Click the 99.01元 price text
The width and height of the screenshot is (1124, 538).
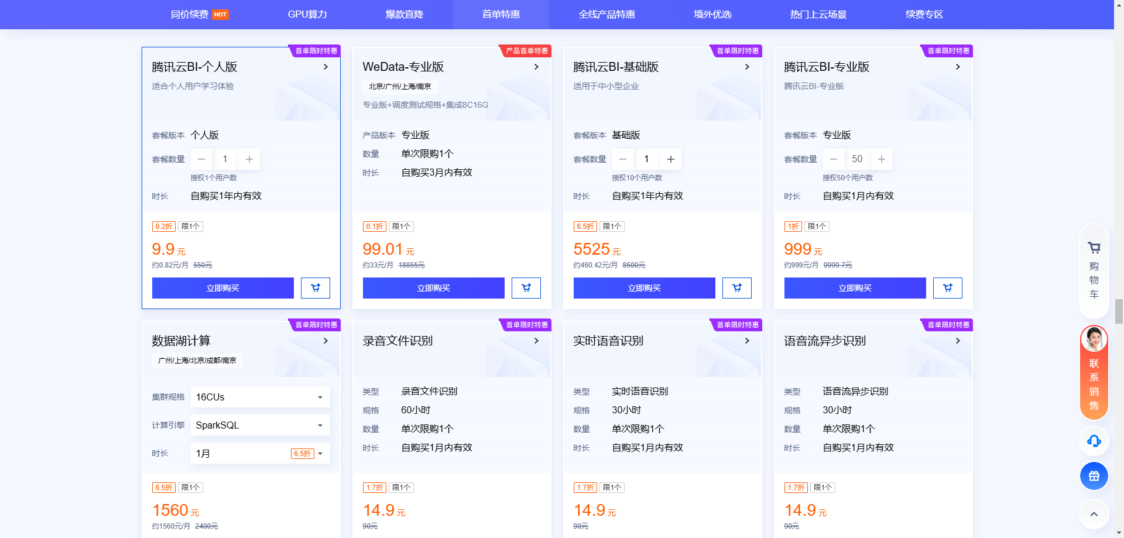(388, 249)
